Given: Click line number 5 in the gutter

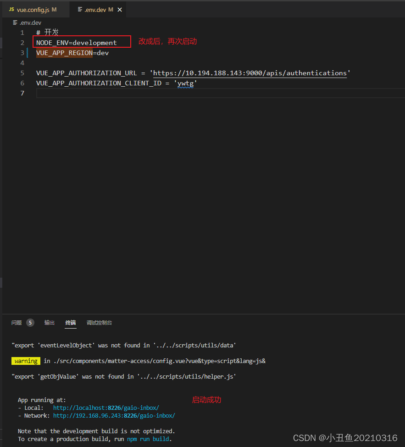Looking at the screenshot, I should point(22,73).
